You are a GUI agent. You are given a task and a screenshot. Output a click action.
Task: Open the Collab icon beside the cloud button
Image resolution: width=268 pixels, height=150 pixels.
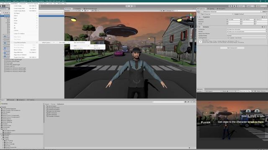tap(230, 6)
